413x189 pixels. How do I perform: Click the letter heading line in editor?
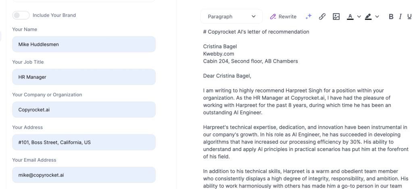point(256,32)
